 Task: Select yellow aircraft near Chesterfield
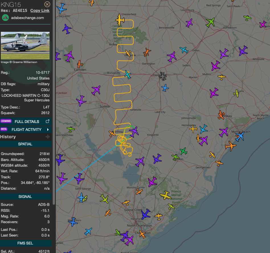(120, 20)
